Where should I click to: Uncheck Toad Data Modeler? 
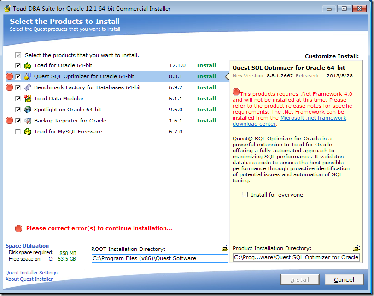(18, 99)
